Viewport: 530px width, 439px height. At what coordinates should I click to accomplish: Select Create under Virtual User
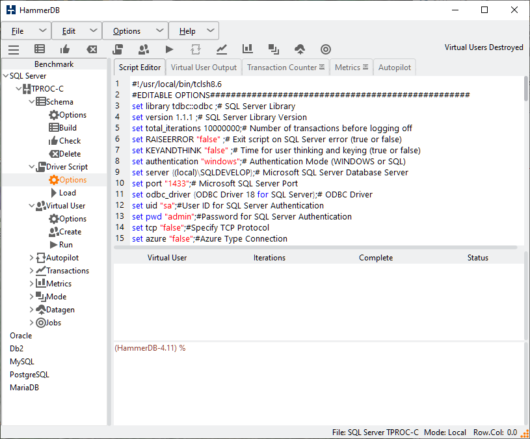click(x=65, y=232)
